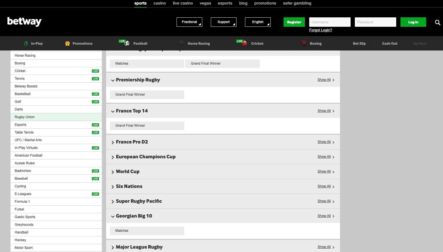Show All for World Cup

[326, 171]
